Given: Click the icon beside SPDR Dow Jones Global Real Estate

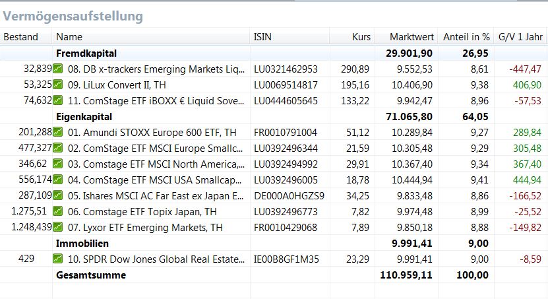Looking at the screenshot, I should click(x=58, y=259).
